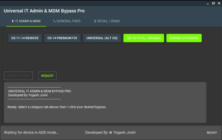Close the Bypass Pro window
Image resolution: width=222 pixels, height=140 pixels.
(x=219, y=3)
